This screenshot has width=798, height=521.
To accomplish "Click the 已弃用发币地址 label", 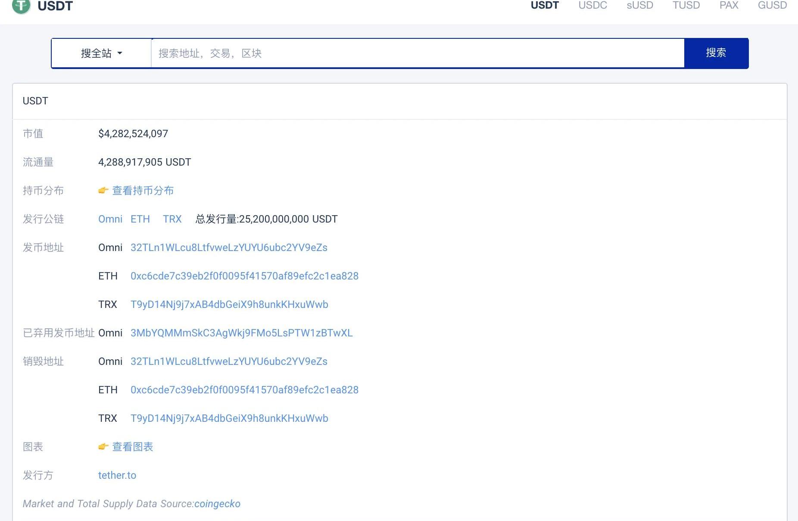I will click(59, 333).
